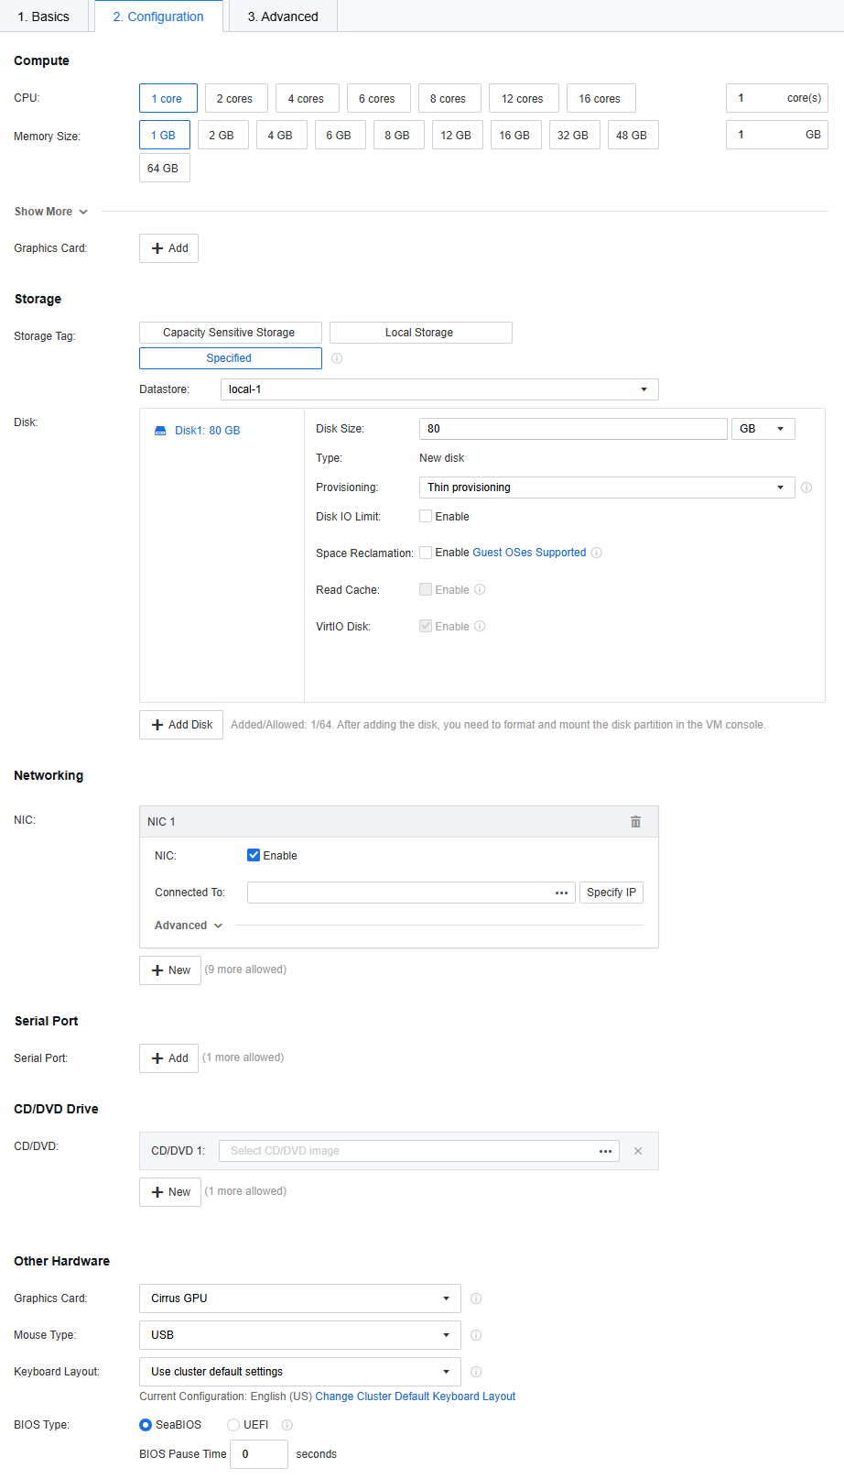Viewport: 844px width, 1479px height.
Task: Select 16 cores CPU option
Action: pyautogui.click(x=600, y=98)
